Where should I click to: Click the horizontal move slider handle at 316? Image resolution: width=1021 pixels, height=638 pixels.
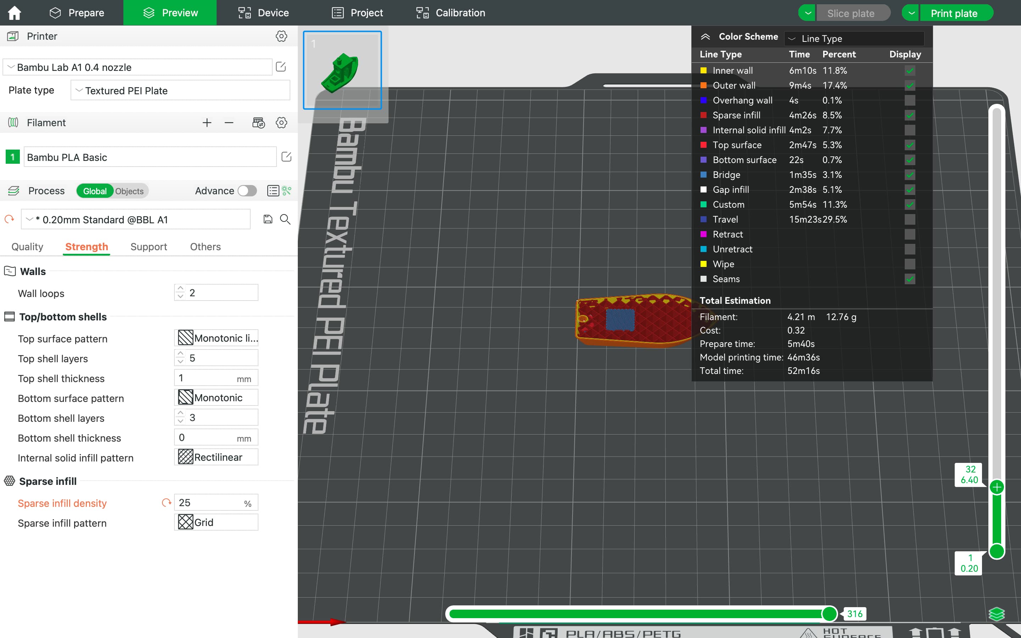click(829, 614)
